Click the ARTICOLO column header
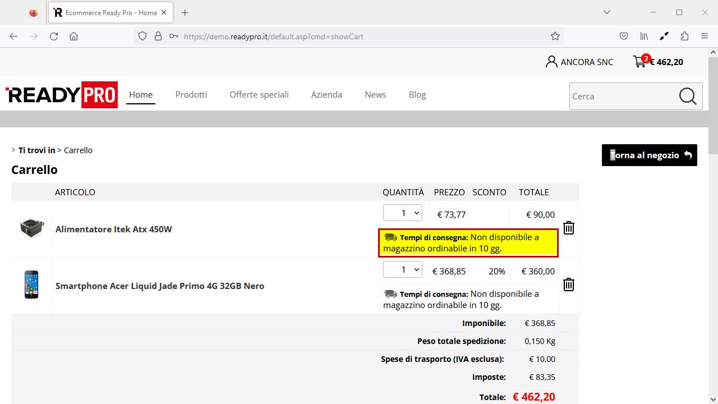Viewport: 718px width, 404px height. click(x=75, y=192)
